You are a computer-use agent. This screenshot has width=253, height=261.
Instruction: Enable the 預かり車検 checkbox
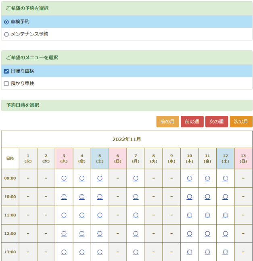(6, 84)
